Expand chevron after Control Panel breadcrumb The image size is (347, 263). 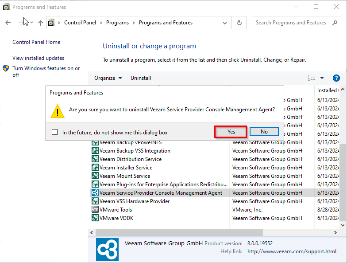[101, 23]
